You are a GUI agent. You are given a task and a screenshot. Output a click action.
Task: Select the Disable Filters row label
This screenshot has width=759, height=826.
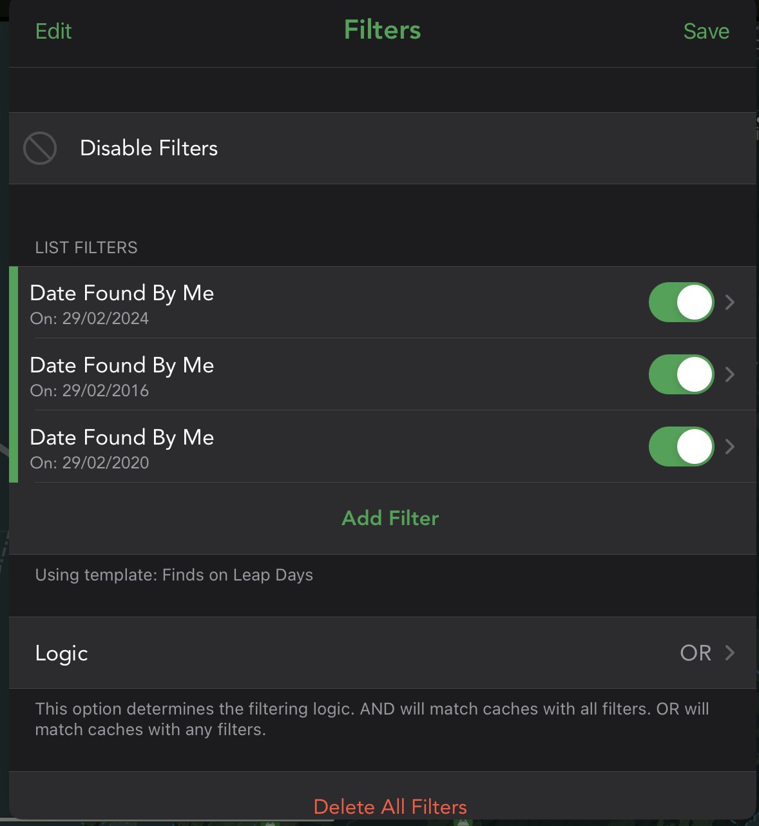149,148
